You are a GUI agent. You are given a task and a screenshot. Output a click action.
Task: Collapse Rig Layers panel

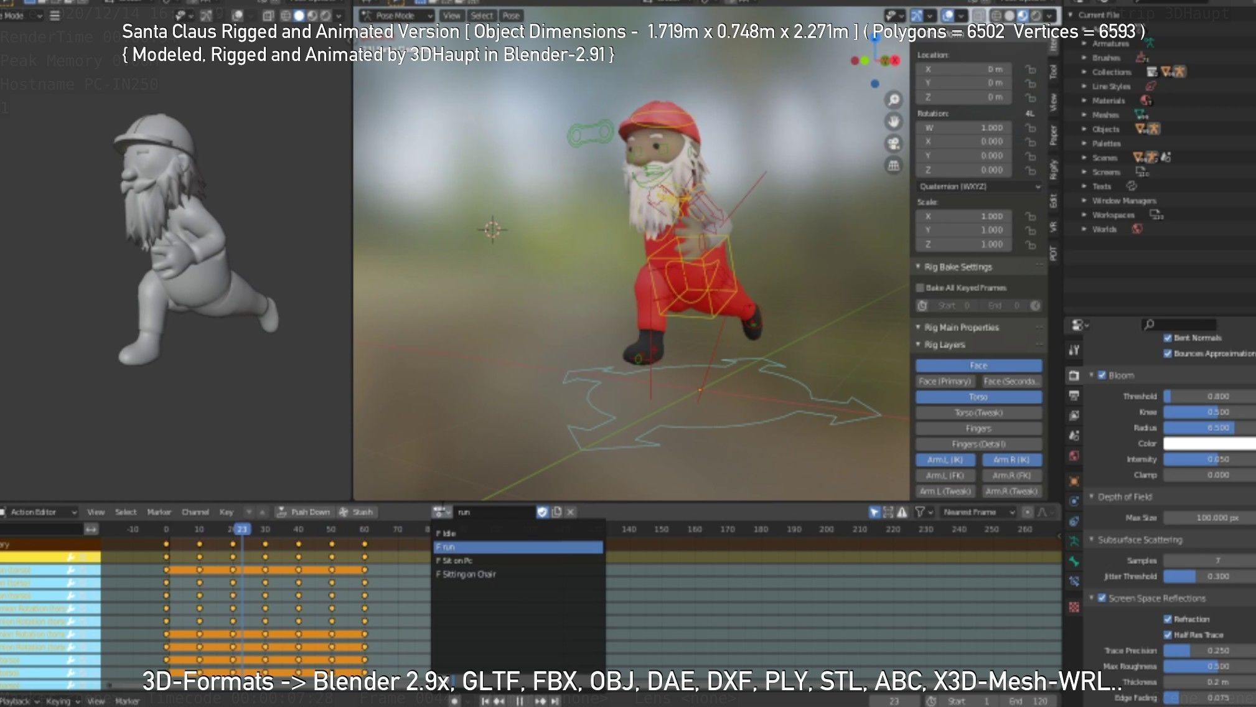coord(918,345)
